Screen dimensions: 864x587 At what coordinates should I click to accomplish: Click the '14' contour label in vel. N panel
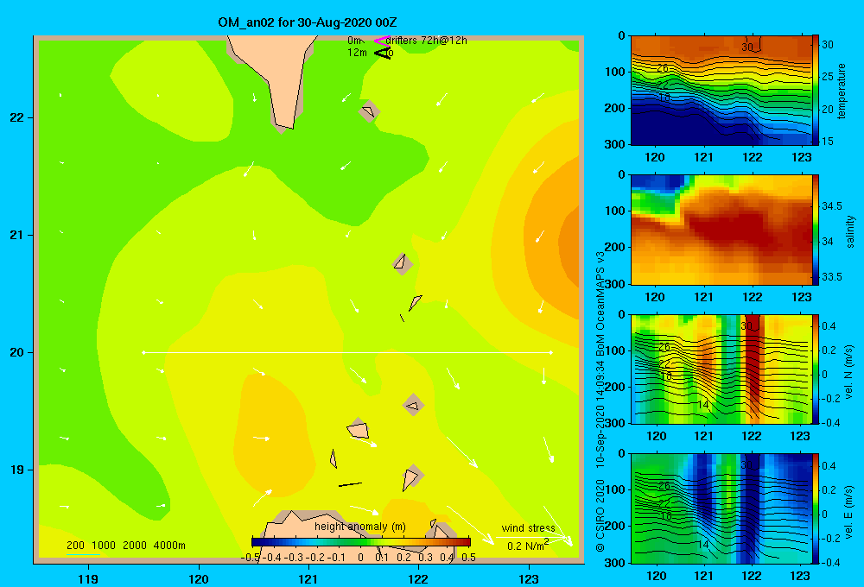coord(703,405)
